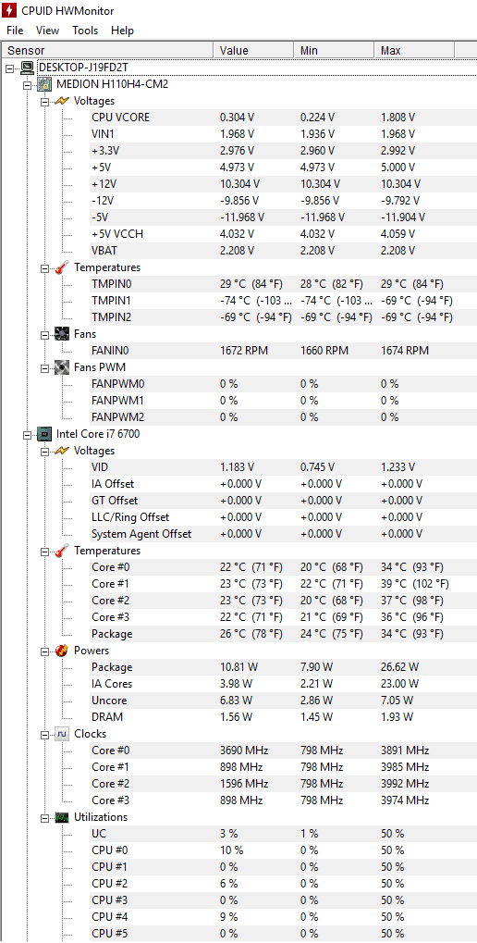Open the File menu

pos(15,30)
